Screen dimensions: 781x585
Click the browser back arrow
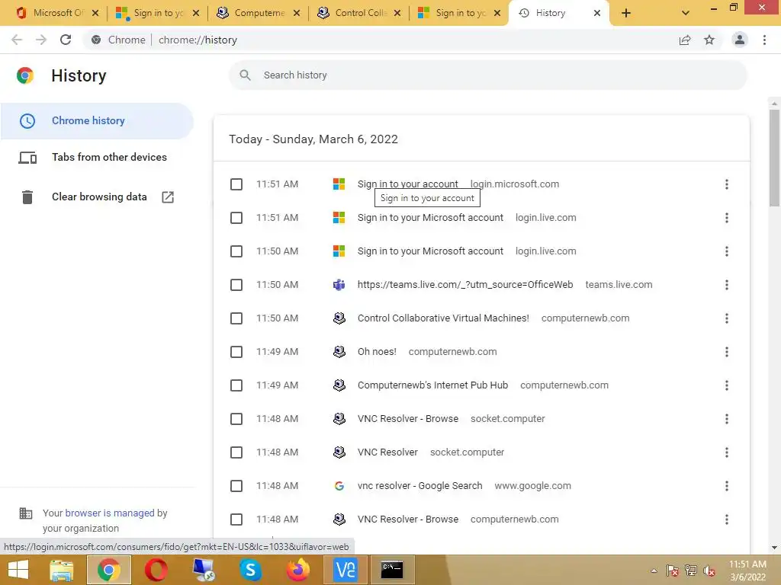tap(17, 40)
